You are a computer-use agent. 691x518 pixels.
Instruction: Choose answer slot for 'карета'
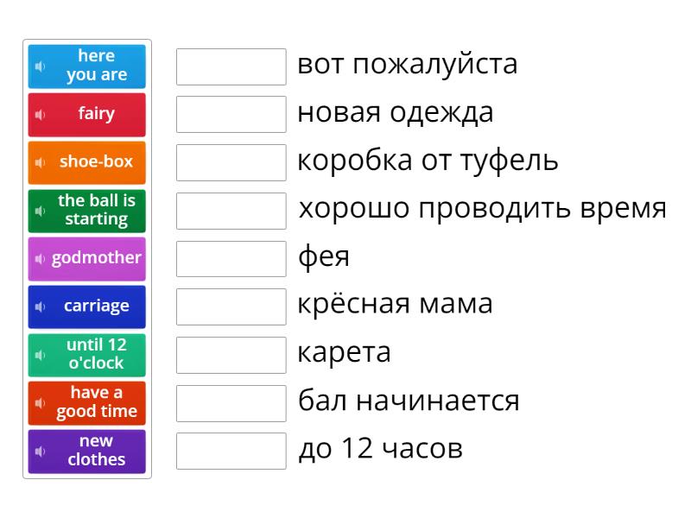[231, 355]
